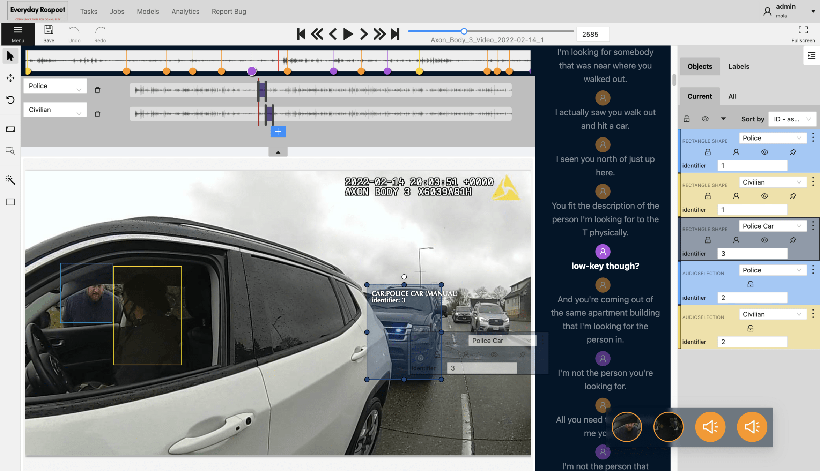Toggle visibility of Police Car rectangle

coord(764,240)
